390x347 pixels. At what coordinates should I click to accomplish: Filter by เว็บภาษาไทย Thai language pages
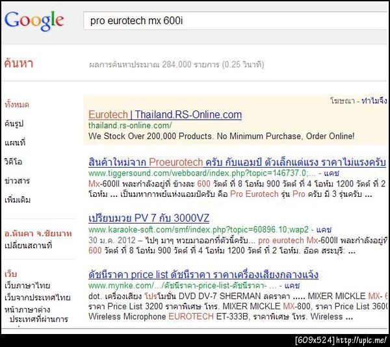click(27, 286)
